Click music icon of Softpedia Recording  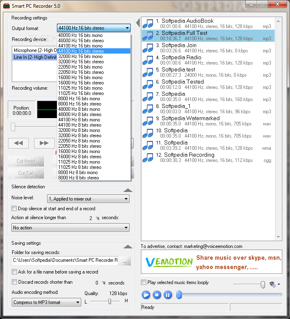click(x=148, y=157)
